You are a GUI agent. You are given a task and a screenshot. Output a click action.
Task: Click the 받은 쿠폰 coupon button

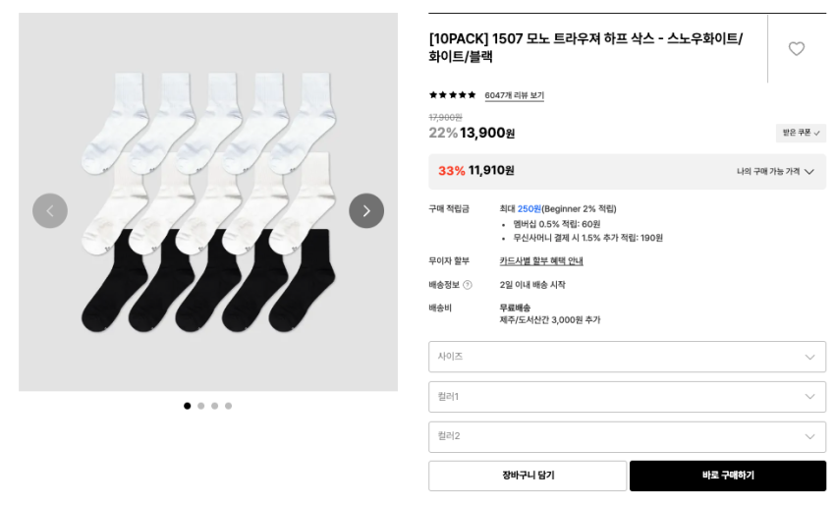[801, 133]
